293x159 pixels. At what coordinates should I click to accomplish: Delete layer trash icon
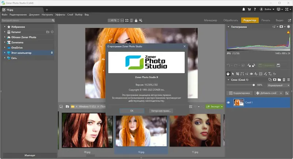(284, 79)
